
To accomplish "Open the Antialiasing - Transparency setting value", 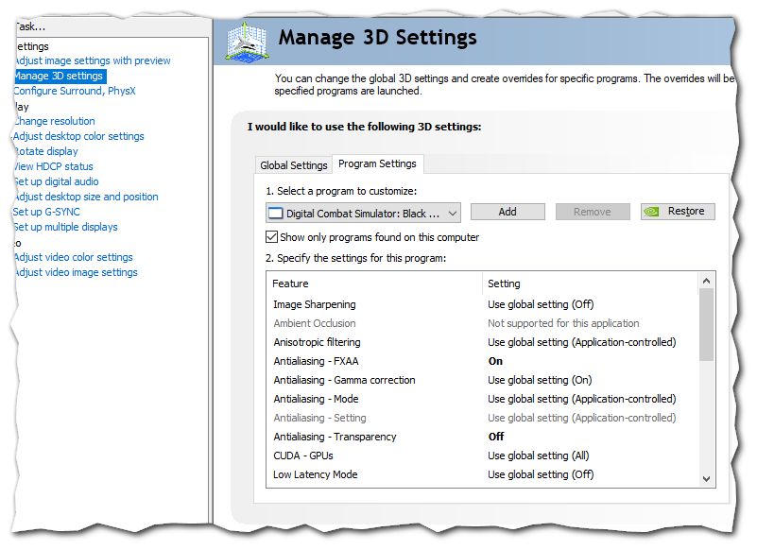I will pos(495,437).
